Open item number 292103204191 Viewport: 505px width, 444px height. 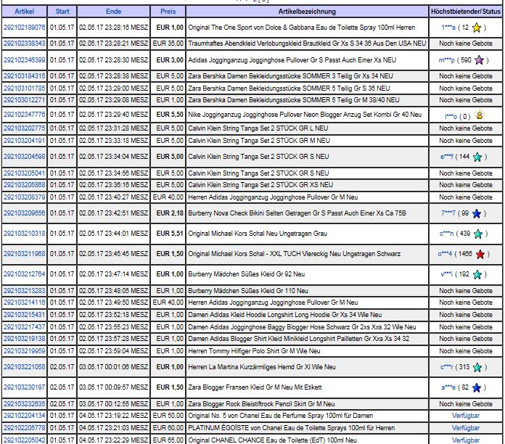tap(25, 141)
